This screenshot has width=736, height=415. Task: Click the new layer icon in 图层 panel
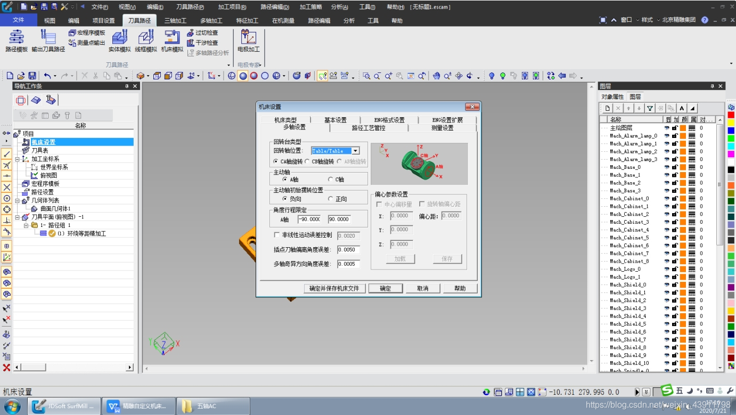click(x=608, y=108)
